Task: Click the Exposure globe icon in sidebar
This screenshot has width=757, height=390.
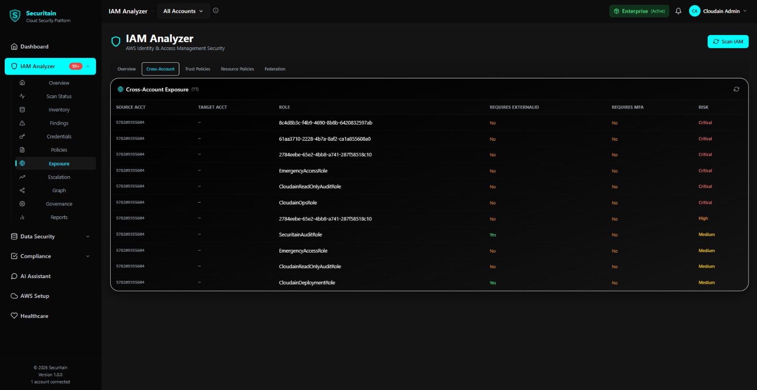Action: (x=22, y=163)
